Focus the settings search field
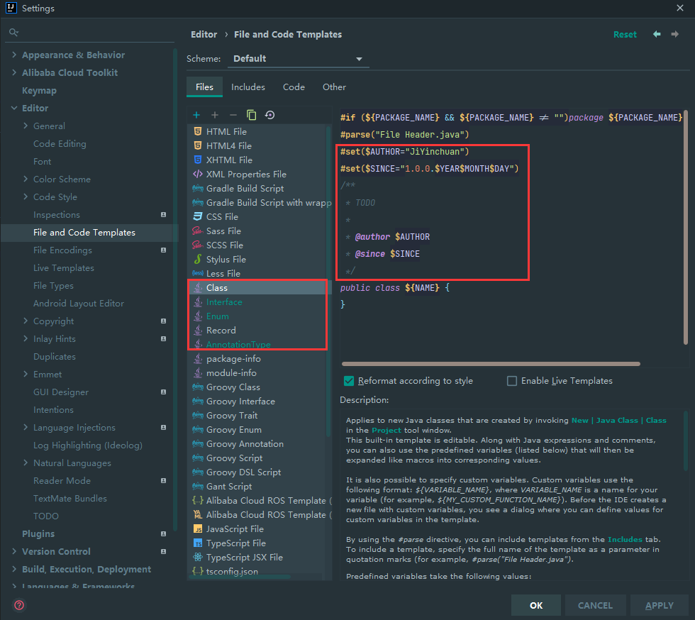 click(x=89, y=33)
